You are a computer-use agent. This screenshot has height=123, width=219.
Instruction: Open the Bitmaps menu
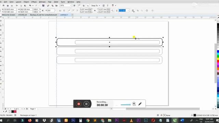[42, 2]
